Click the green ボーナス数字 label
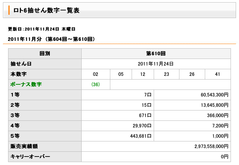 click(x=26, y=84)
